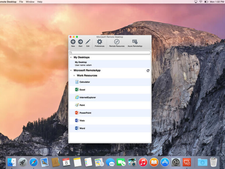The width and height of the screenshot is (225, 169).
Task: Open the File menu
Action: point(21,2)
